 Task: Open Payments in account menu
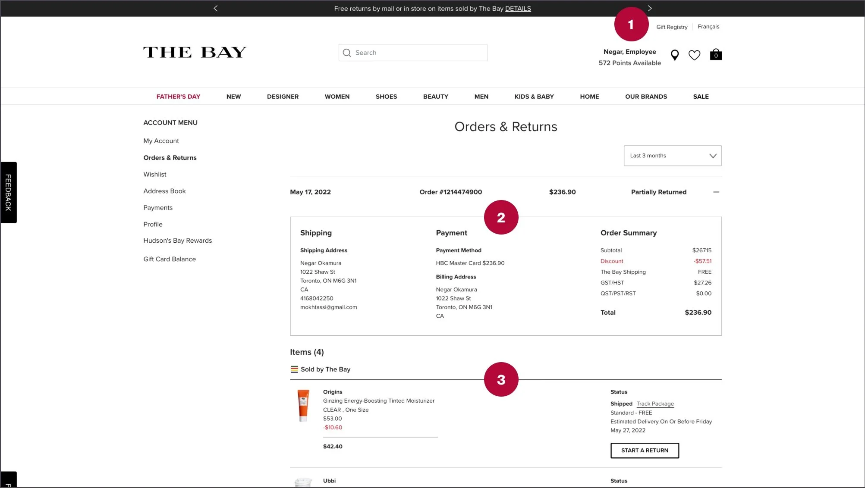click(158, 208)
